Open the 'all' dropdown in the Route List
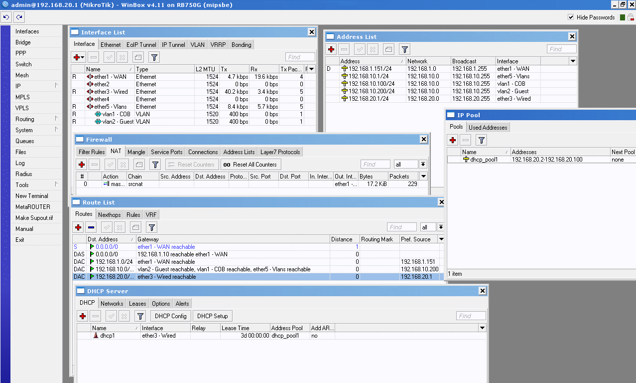Viewport: 636px width, 383px height. pyautogui.click(x=428, y=227)
